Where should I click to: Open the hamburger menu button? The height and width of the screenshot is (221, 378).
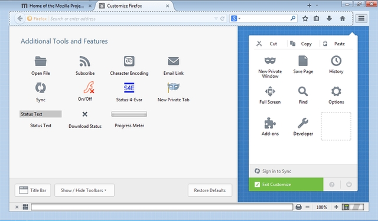pos(361,18)
